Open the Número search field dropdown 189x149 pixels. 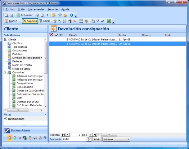[128, 139]
